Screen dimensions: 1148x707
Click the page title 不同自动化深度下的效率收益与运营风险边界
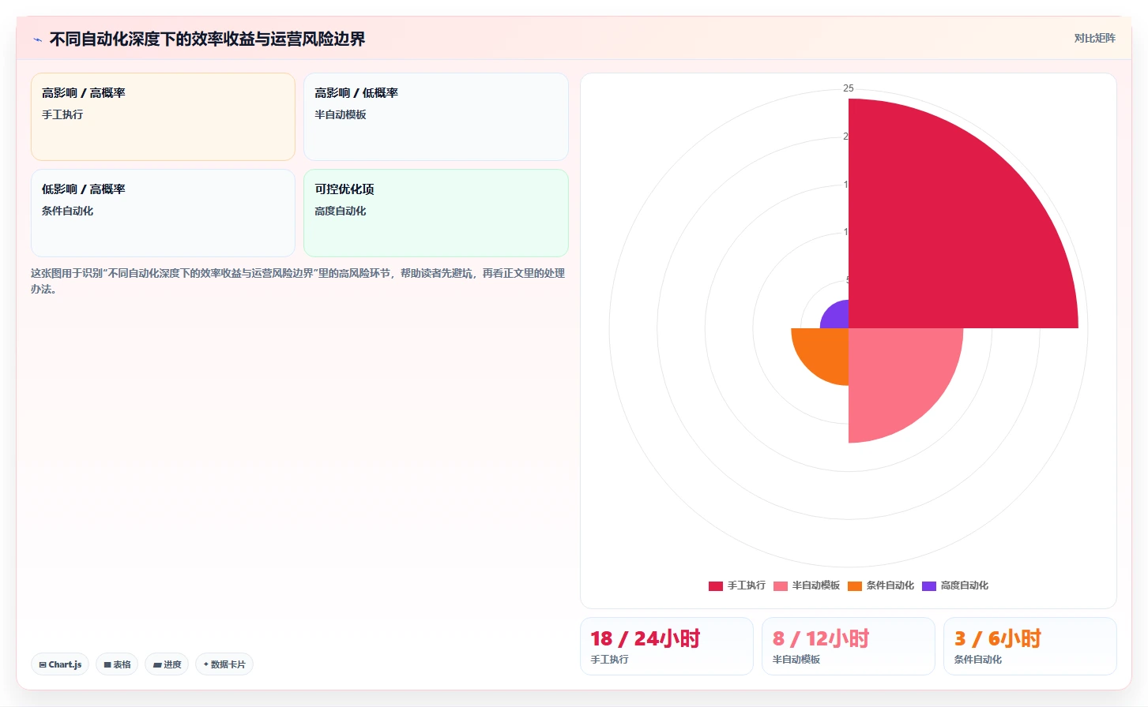(x=208, y=39)
